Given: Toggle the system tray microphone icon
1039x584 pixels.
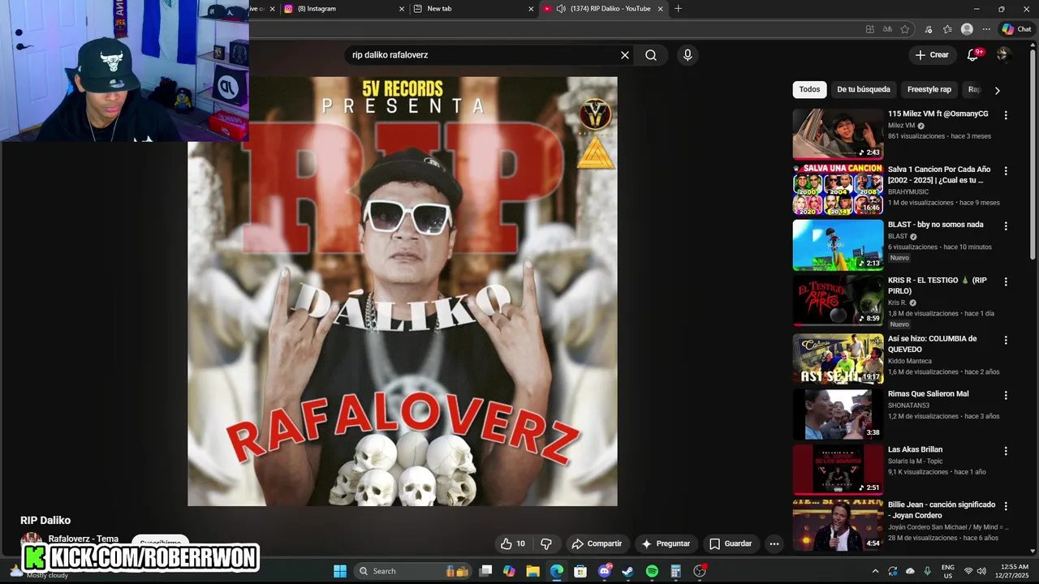Looking at the screenshot, I should click(928, 571).
